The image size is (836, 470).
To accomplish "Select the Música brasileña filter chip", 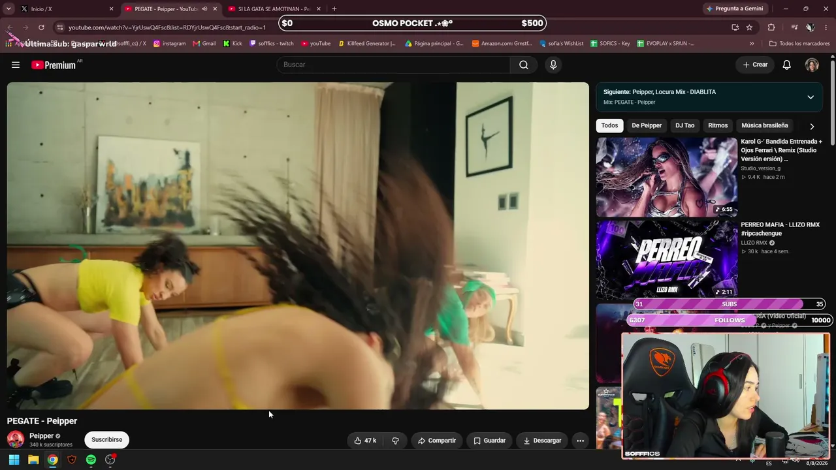I will click(x=765, y=125).
